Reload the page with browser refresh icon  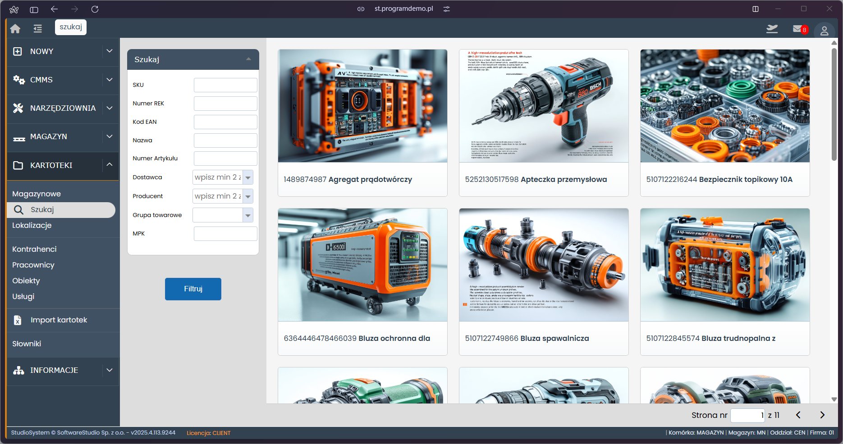pos(95,9)
